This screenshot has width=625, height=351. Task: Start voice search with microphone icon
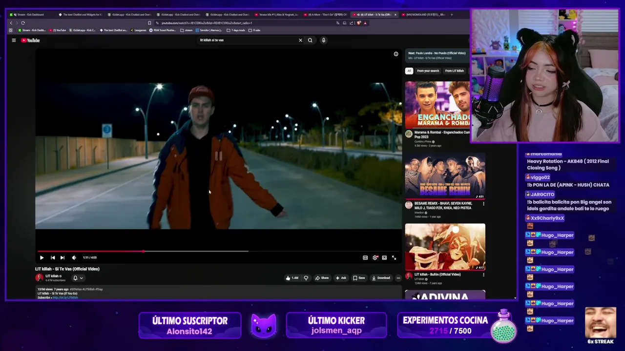323,40
